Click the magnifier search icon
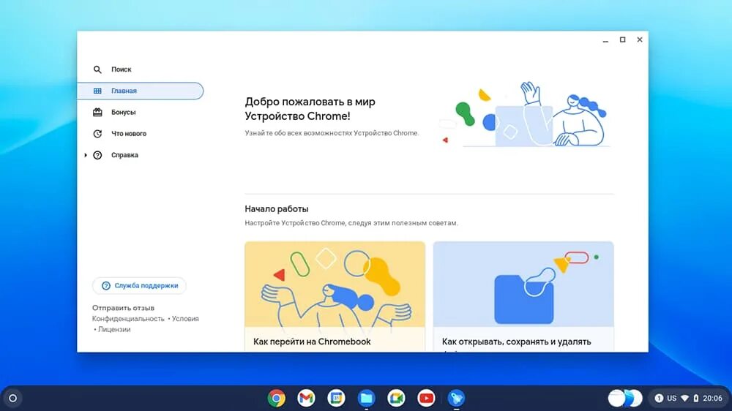 pyautogui.click(x=97, y=69)
